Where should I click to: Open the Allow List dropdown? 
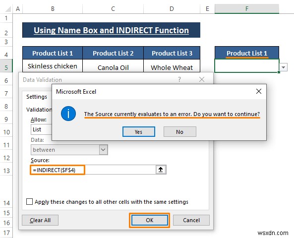tap(41, 129)
